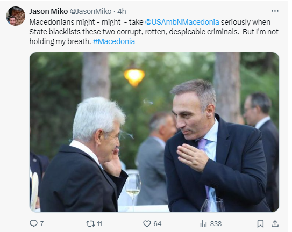Visit the @USAmbNMacedonia mention
Screen dimensions: 292x232
182,22
